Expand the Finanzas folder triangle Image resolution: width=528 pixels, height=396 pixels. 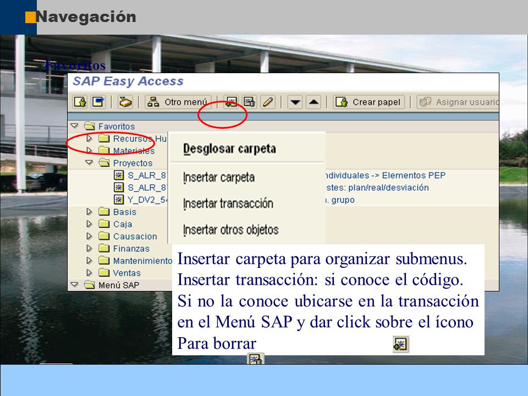[89, 248]
